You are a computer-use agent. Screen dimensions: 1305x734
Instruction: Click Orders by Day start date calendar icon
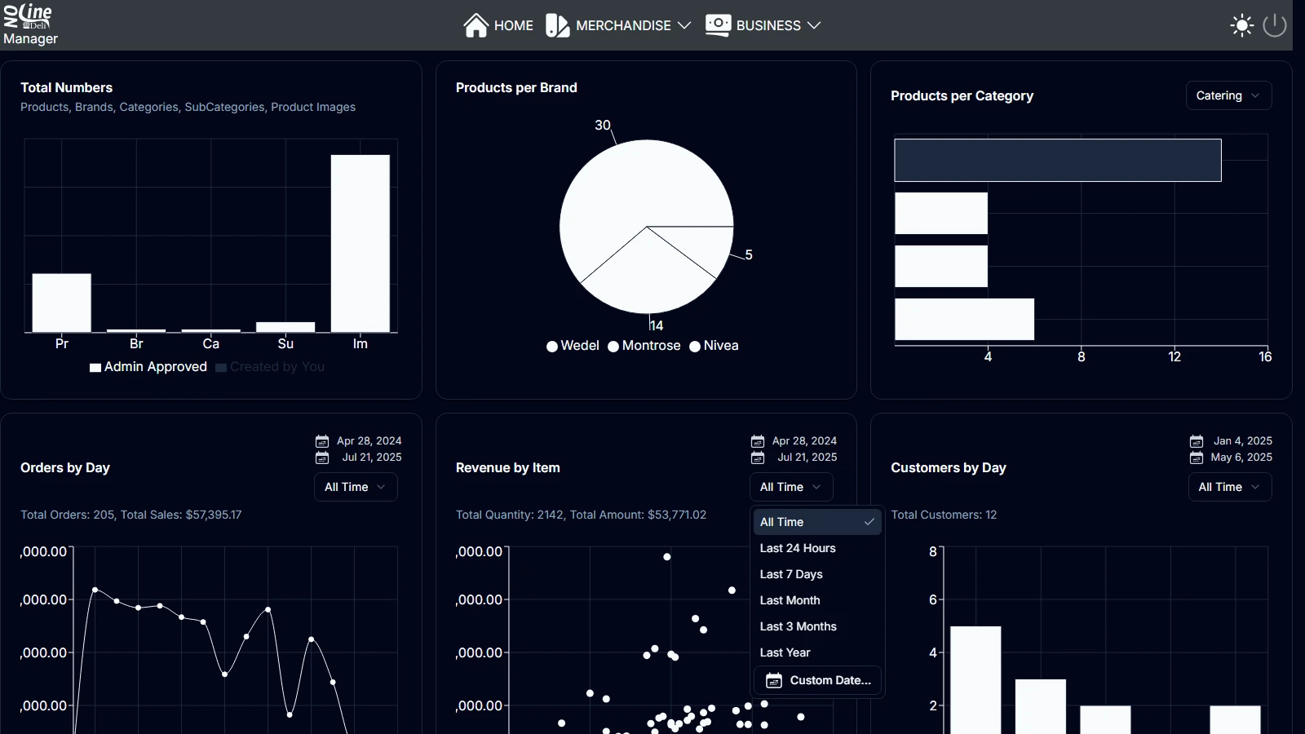(322, 441)
